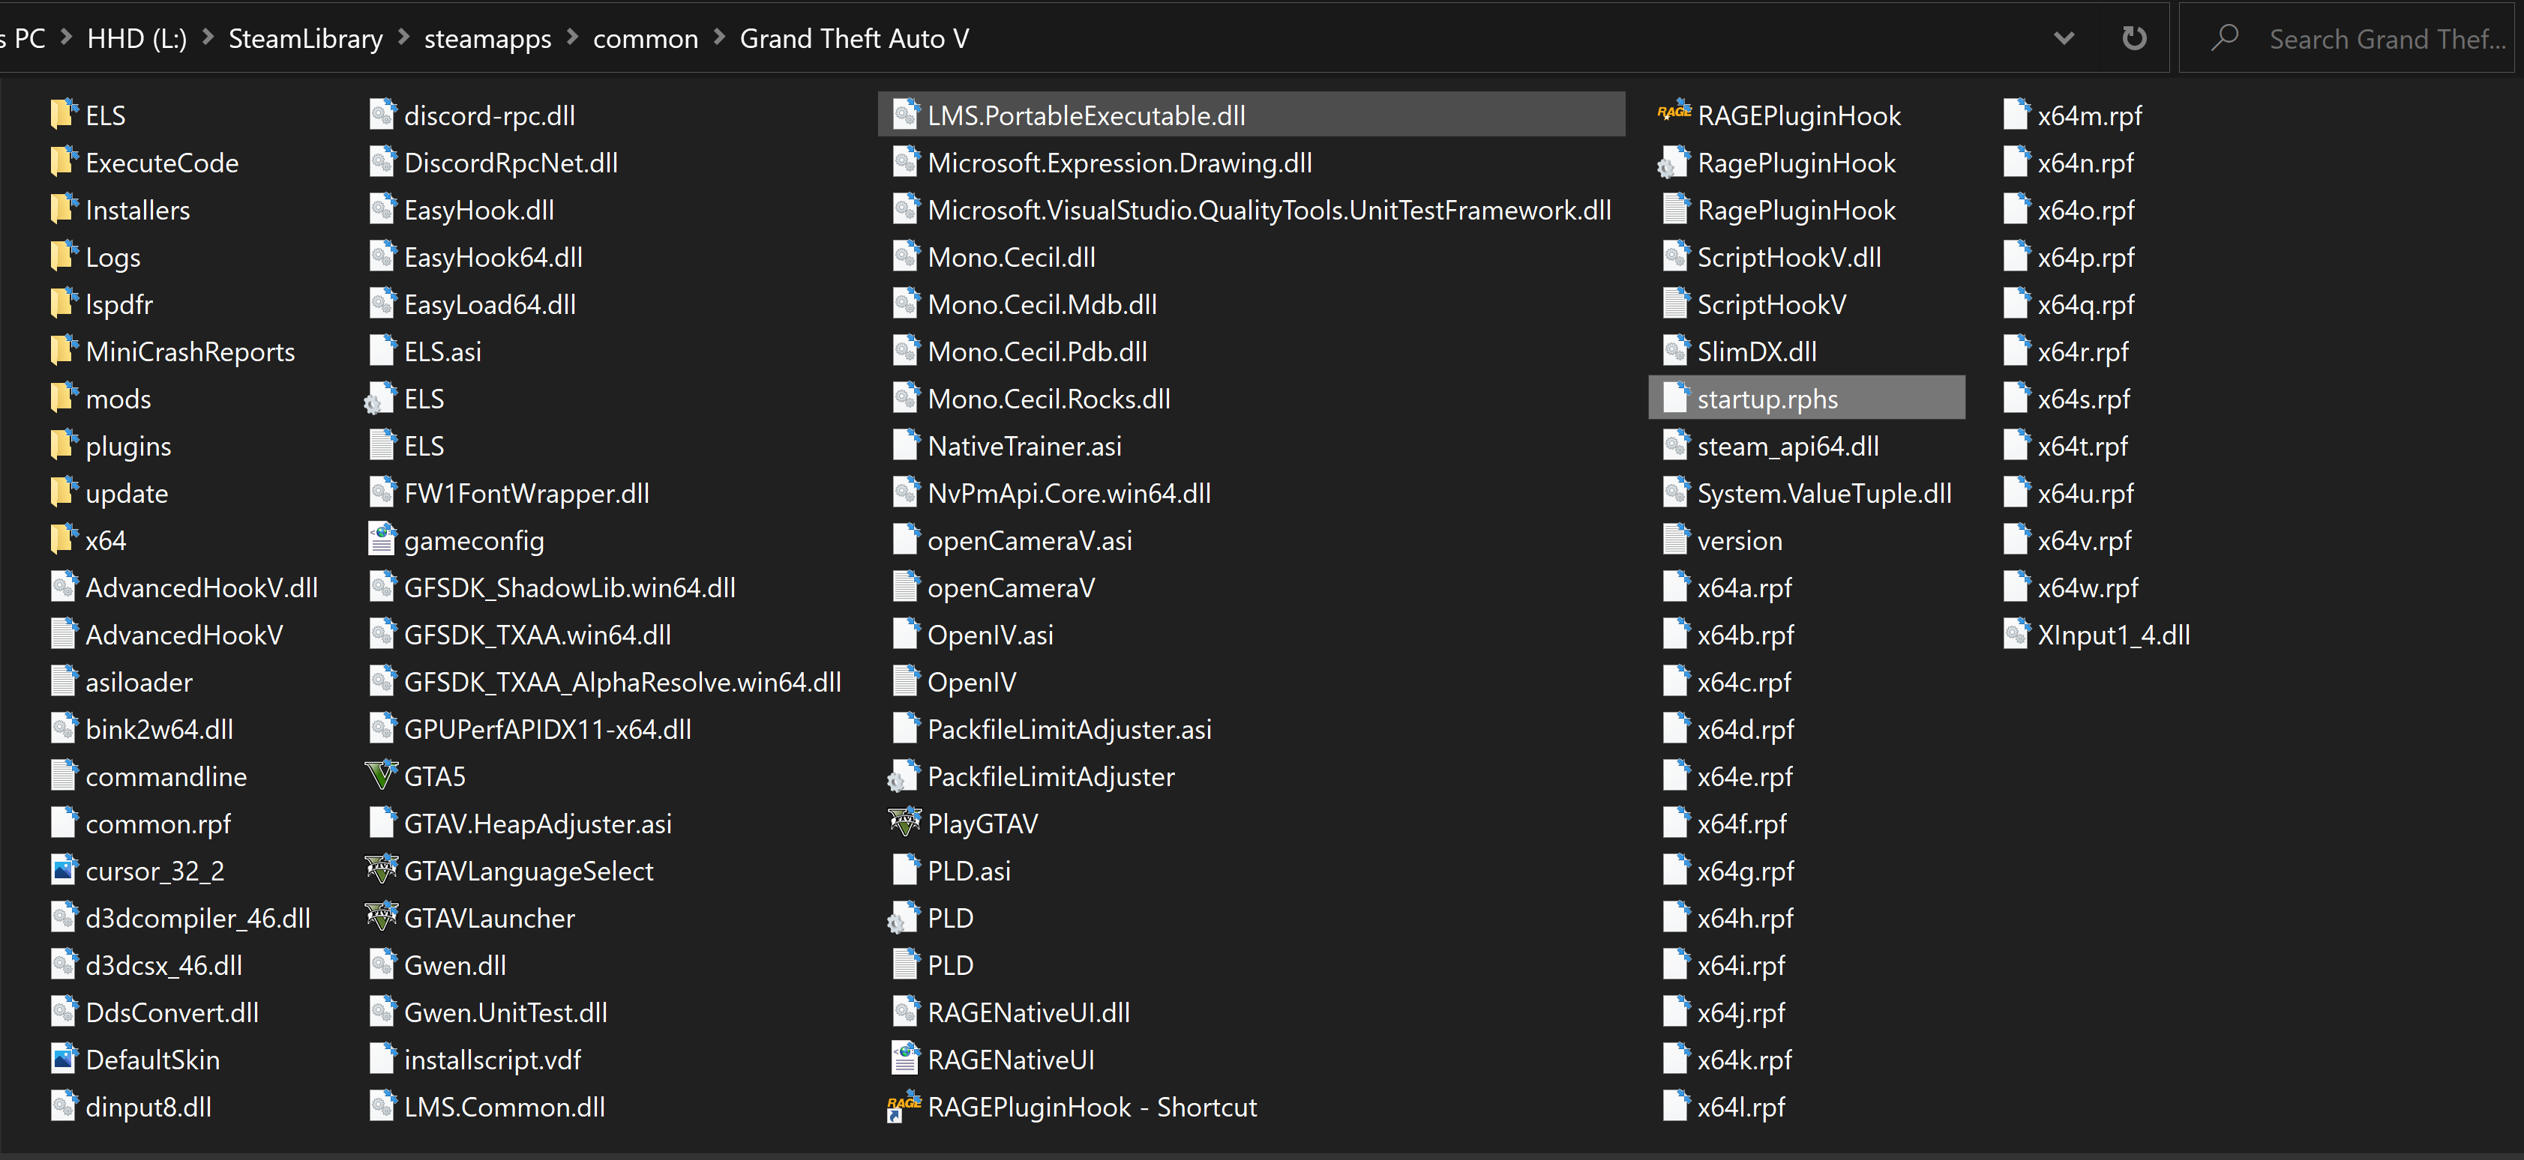Click the RAGEPluginHook - Shortcut icon
The image size is (2524, 1160).
coord(904,1106)
